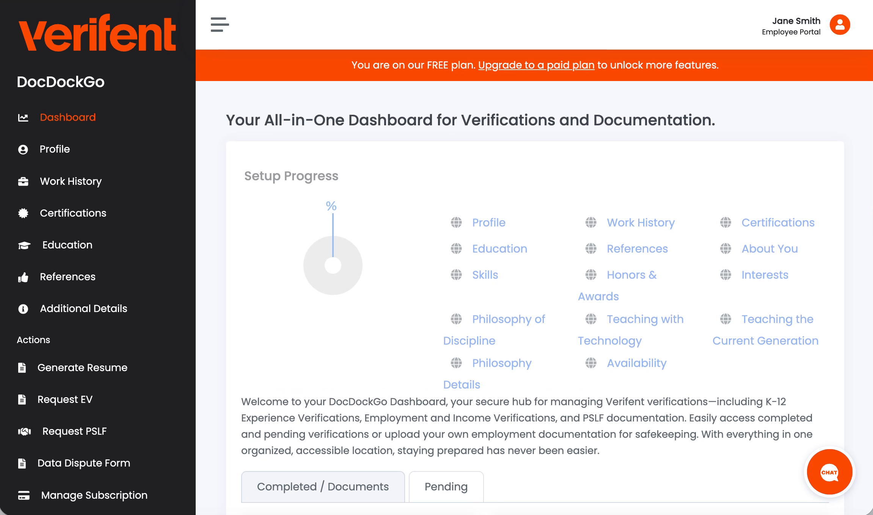Click the Education graduation cap icon
This screenshot has width=873, height=515.
click(x=24, y=245)
